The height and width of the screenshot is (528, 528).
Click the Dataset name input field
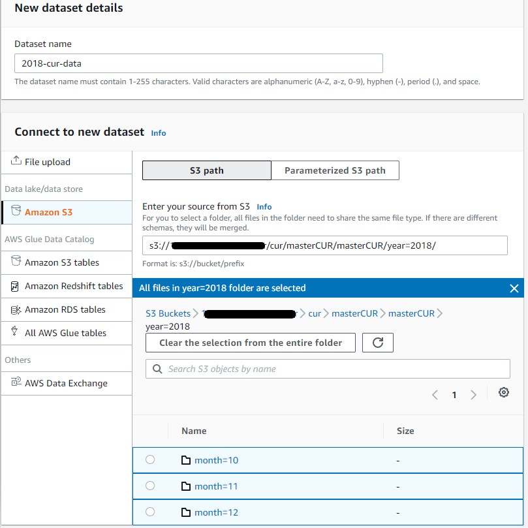[198, 63]
